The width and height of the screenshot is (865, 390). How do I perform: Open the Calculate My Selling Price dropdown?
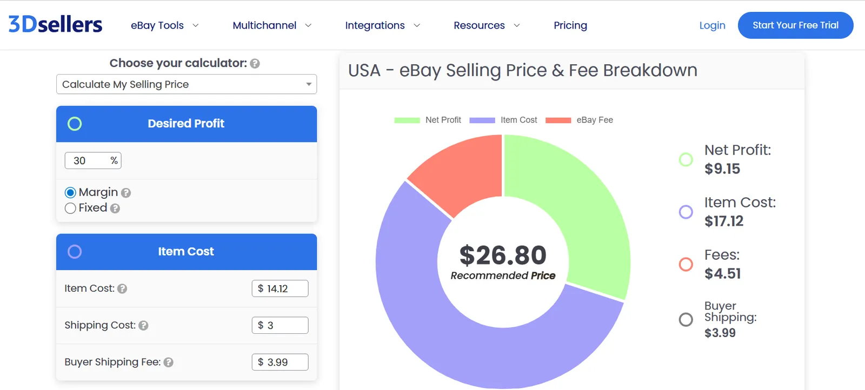[186, 84]
